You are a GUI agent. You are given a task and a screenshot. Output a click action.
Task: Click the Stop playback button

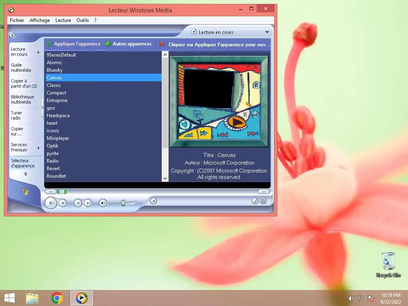coord(63,203)
